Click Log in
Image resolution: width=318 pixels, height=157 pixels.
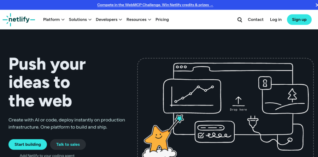[276, 20]
